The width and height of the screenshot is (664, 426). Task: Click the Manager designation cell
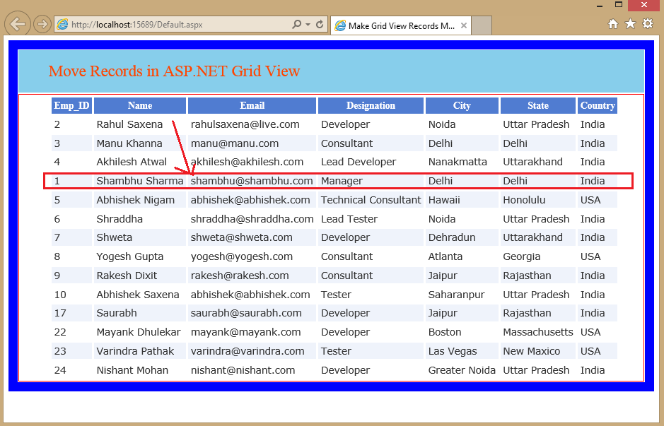pyautogui.click(x=371, y=181)
